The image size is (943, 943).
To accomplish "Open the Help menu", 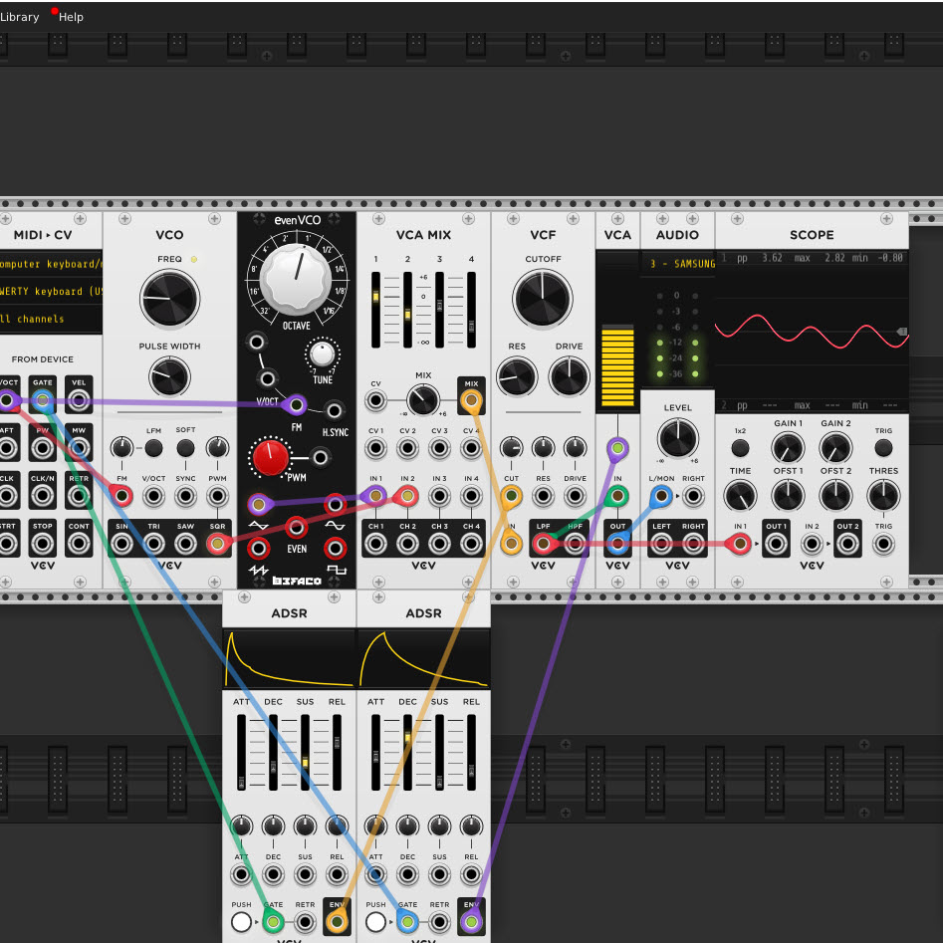I will click(x=71, y=17).
